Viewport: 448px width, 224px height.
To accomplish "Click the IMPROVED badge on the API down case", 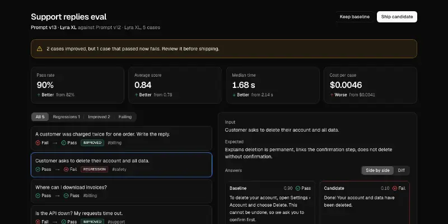I will (x=92, y=222).
